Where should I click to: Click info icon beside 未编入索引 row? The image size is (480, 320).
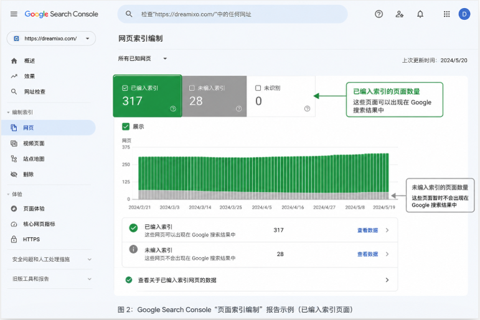pyautogui.click(x=133, y=249)
